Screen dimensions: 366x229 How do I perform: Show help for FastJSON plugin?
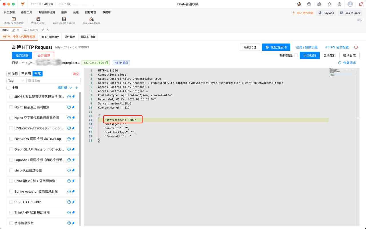(69, 139)
